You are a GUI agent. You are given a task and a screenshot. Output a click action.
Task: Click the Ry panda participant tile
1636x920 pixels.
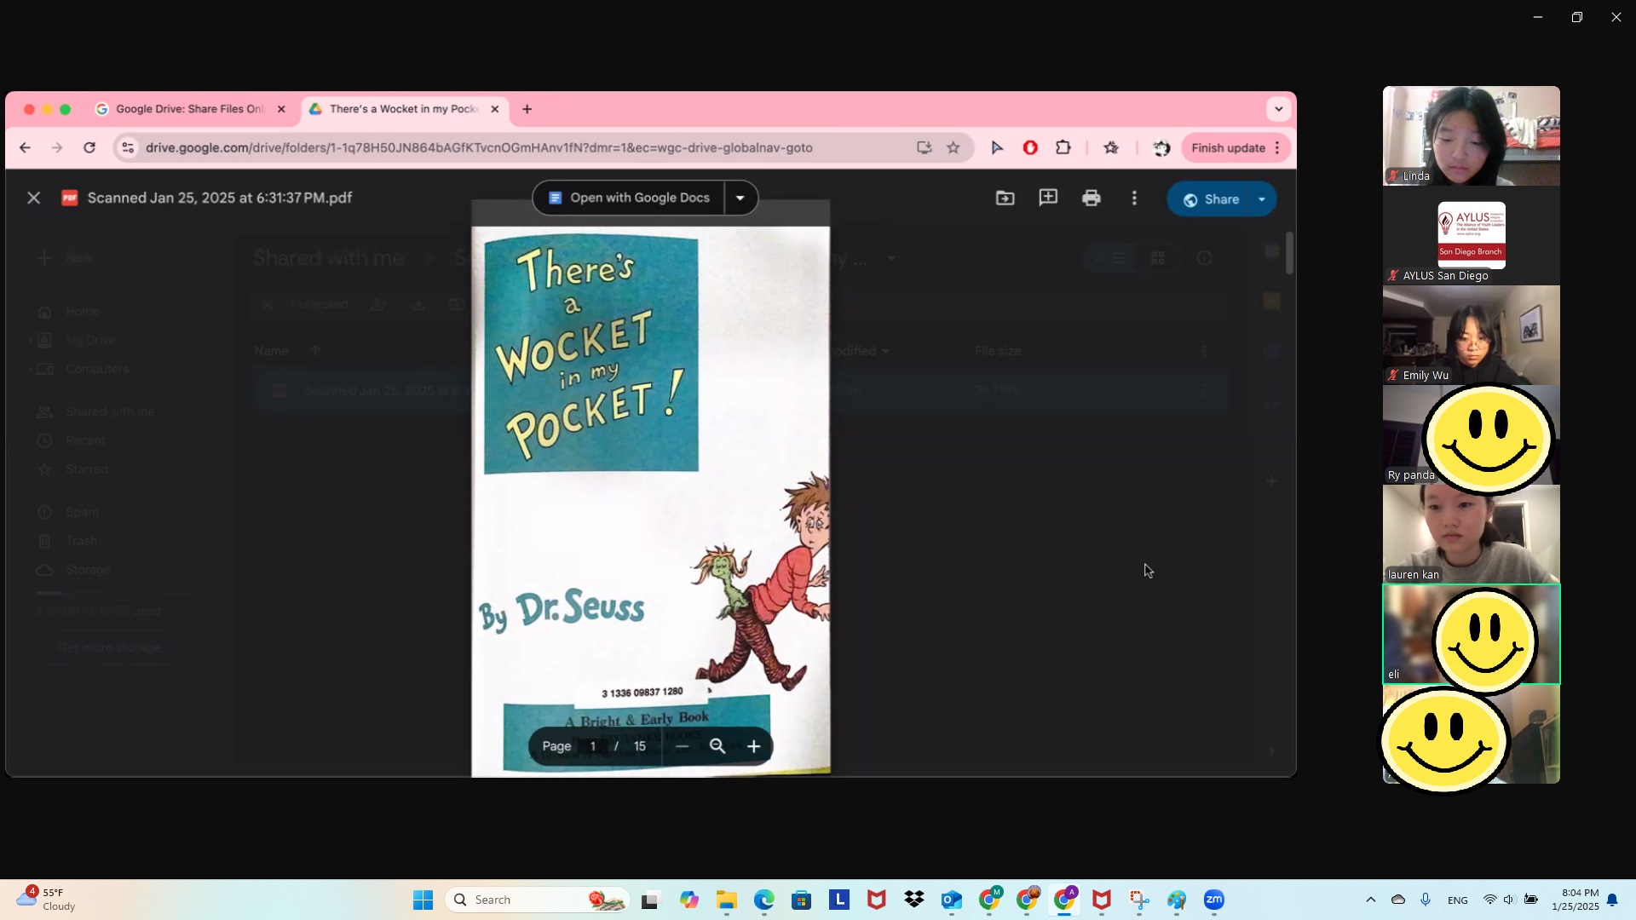pos(1472,434)
